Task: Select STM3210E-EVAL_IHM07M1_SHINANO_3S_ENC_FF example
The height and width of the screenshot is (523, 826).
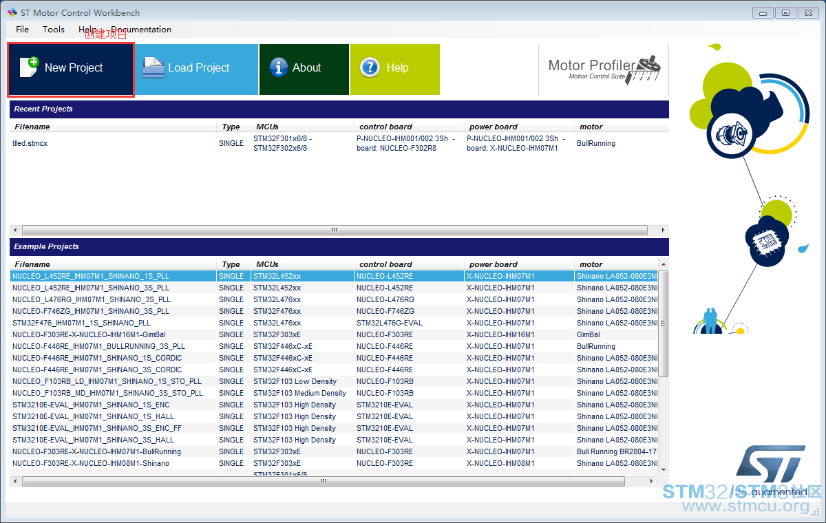Action: (335, 428)
